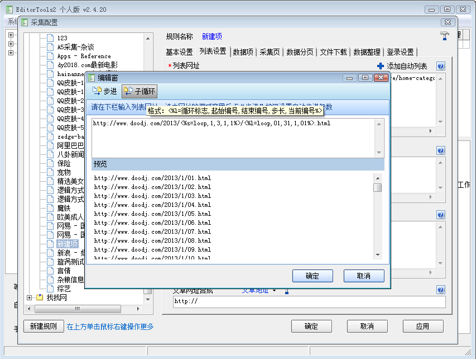476x359 pixels.
Task: Click the help icon in the lower-right panel
Action: tap(440, 214)
